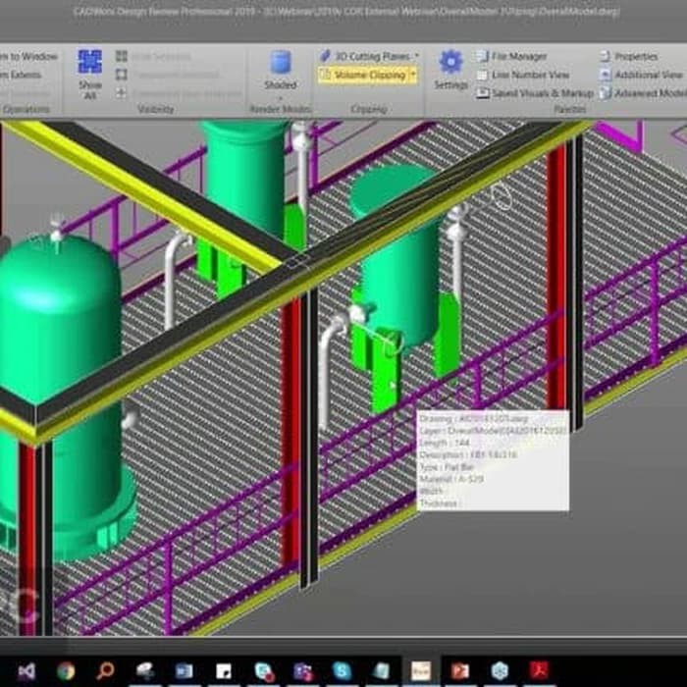Expand the Volume Clipping dropdown arrow

click(x=413, y=75)
